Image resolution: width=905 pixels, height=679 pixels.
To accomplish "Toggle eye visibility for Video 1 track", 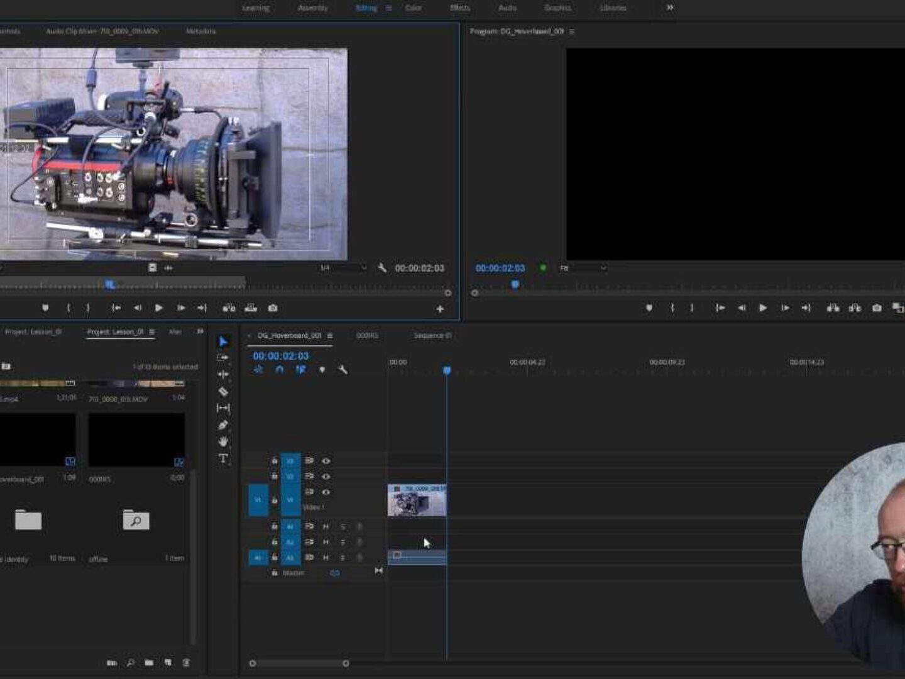I will pos(326,492).
